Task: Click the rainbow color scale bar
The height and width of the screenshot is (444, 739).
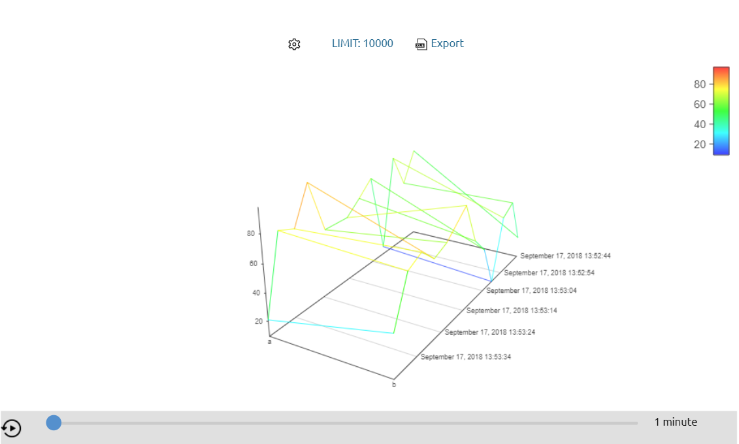Action: click(721, 111)
